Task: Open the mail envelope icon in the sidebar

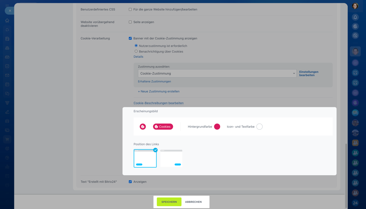Action: [7, 75]
